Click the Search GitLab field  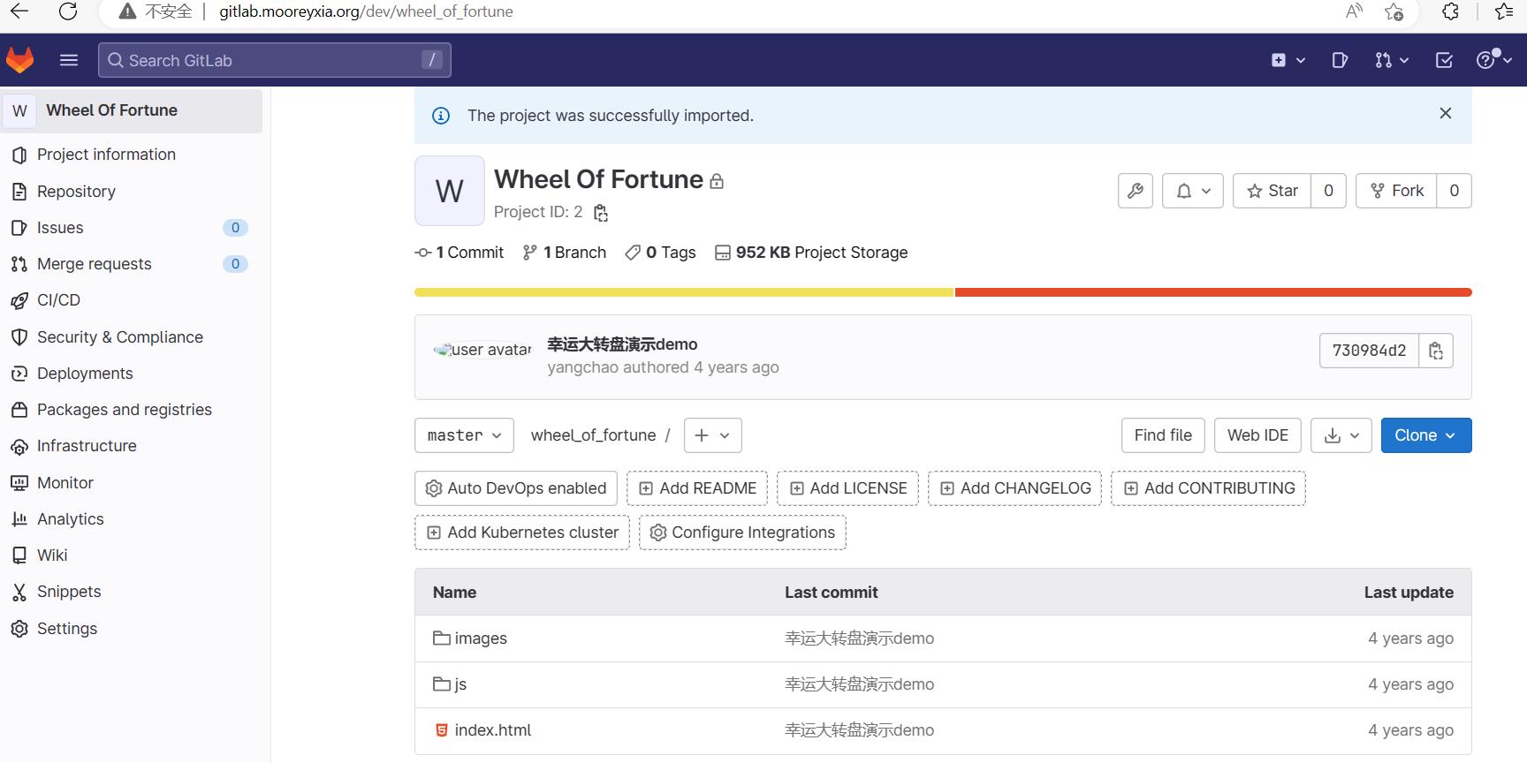[275, 60]
